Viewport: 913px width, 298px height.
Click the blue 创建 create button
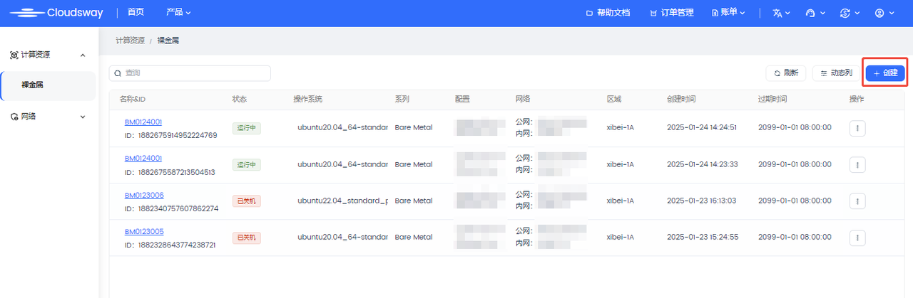click(x=884, y=73)
